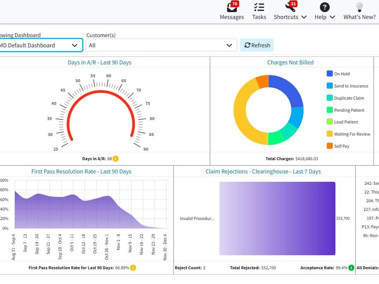The image size is (379, 284).
Task: Click info icon beside First Pass Resolution Rate
Action: pyautogui.click(x=133, y=268)
